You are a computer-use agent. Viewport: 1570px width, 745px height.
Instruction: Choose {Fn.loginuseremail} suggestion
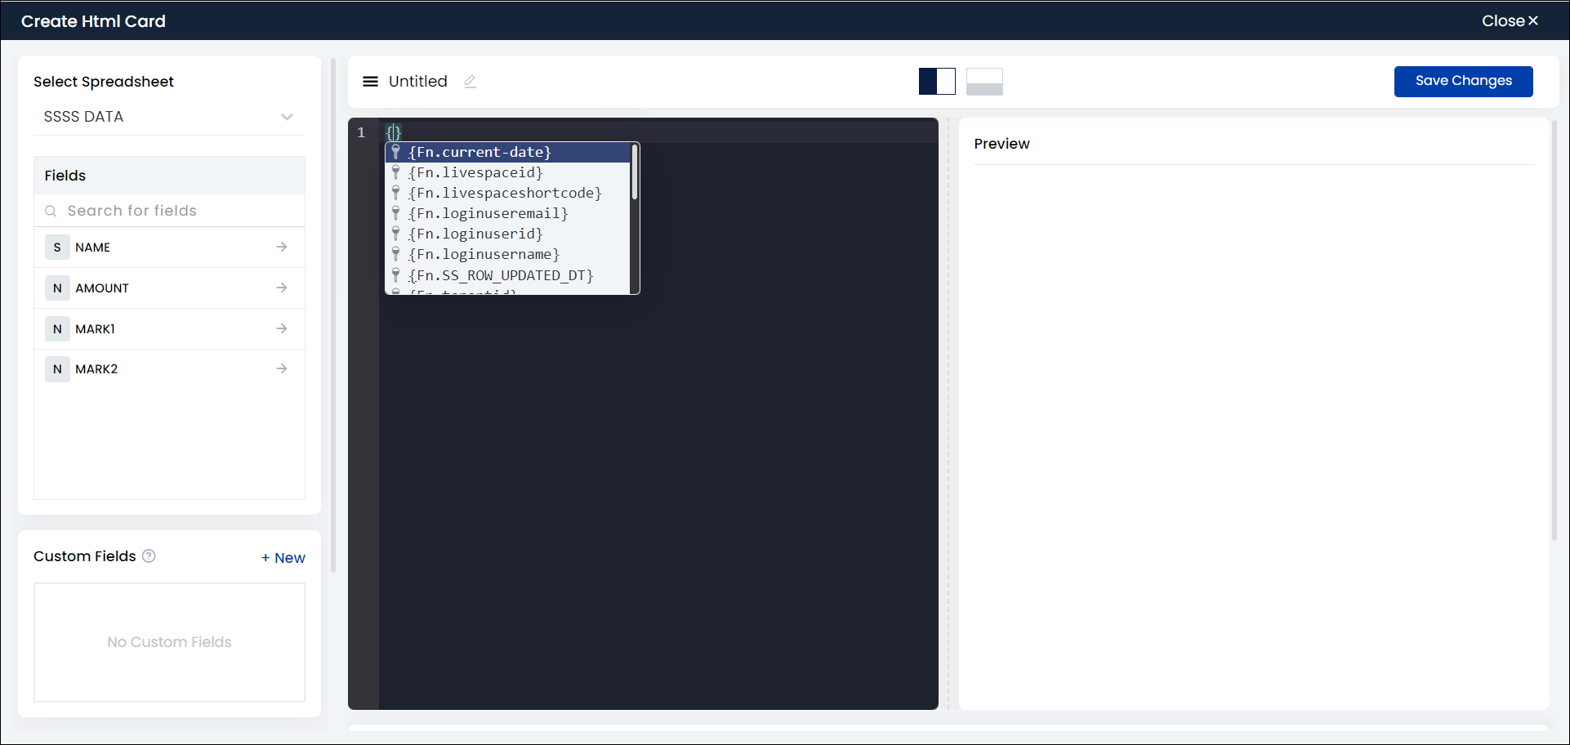[x=488, y=214]
